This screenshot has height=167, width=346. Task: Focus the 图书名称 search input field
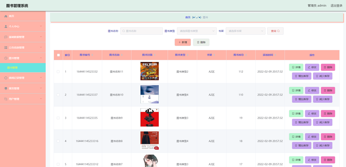[x=141, y=31]
